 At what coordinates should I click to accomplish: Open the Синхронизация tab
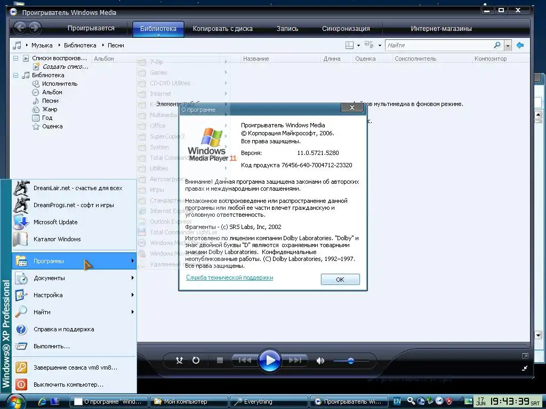pyautogui.click(x=346, y=29)
